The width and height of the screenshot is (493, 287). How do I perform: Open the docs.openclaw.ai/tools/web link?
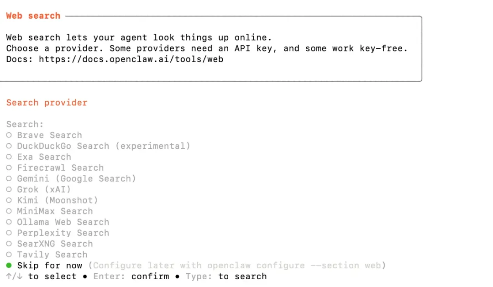click(x=131, y=59)
